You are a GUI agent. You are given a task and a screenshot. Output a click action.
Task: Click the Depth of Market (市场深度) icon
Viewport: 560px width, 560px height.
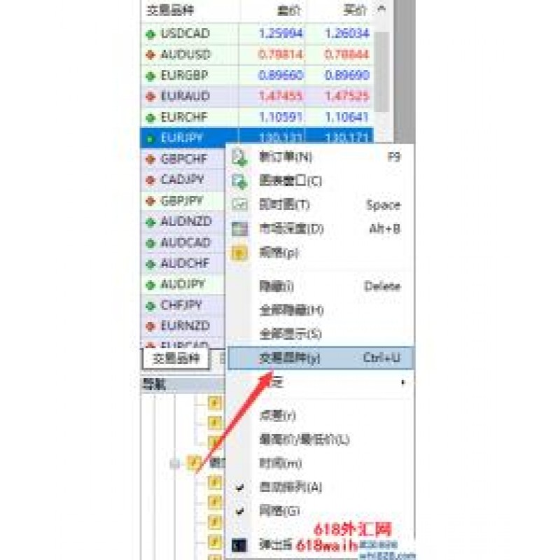coord(239,229)
